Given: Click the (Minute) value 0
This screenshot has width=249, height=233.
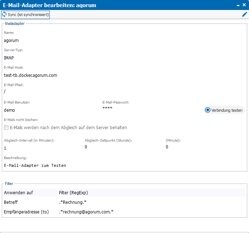Looking at the screenshot, I should point(167,147).
